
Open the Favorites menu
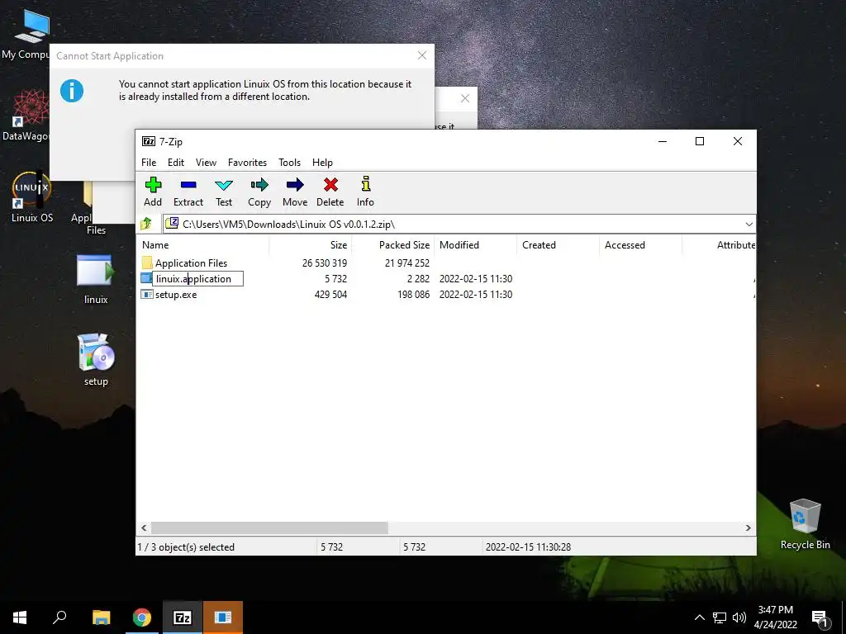(x=247, y=163)
